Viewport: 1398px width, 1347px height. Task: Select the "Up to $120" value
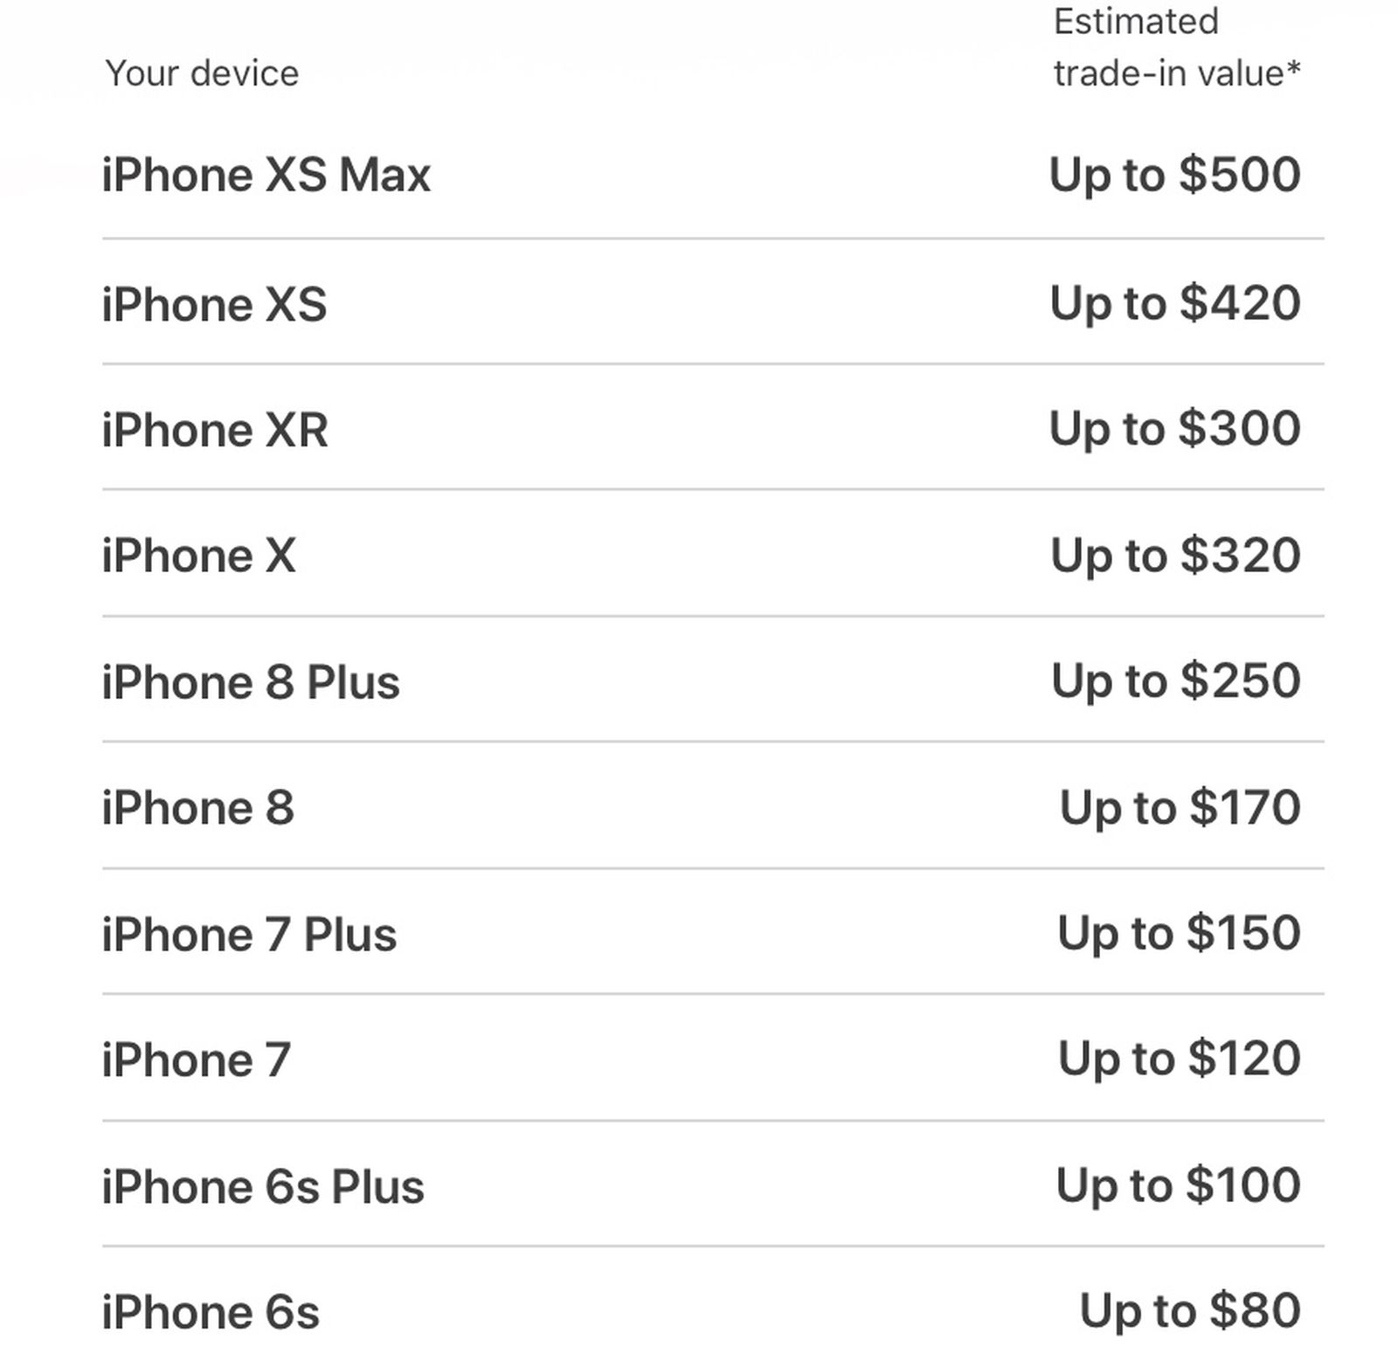coord(1179,1059)
